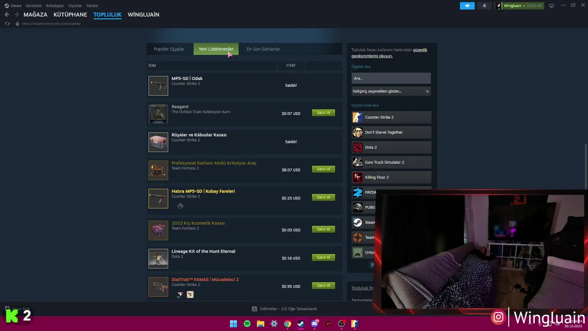Image resolution: width=588 pixels, height=331 pixels.
Task: Click İndirmeler 2/2 Öğe Tamamlandı status
Action: (x=288, y=309)
